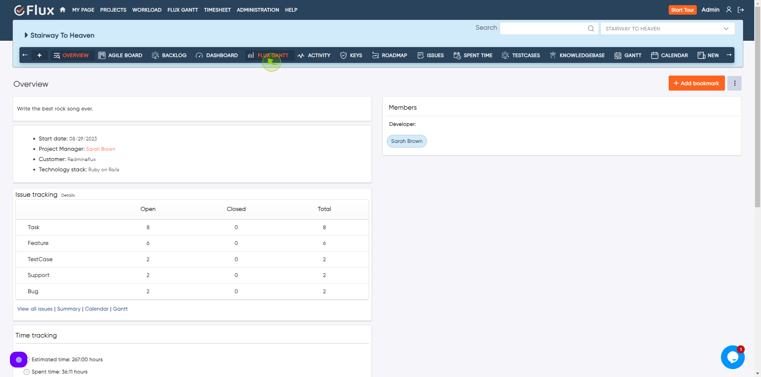Image resolution: width=761 pixels, height=377 pixels.
Task: Open the Knowledgebase tab
Action: 577,55
